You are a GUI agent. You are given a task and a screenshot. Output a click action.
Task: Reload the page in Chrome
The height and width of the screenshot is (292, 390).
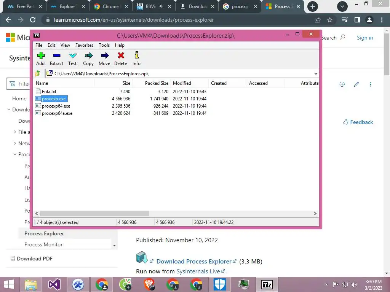[33, 20]
